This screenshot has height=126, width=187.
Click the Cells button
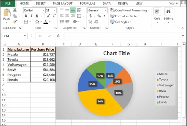(157, 16)
